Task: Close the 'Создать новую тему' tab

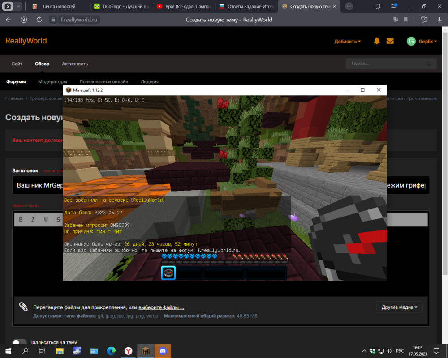Action: (335, 6)
